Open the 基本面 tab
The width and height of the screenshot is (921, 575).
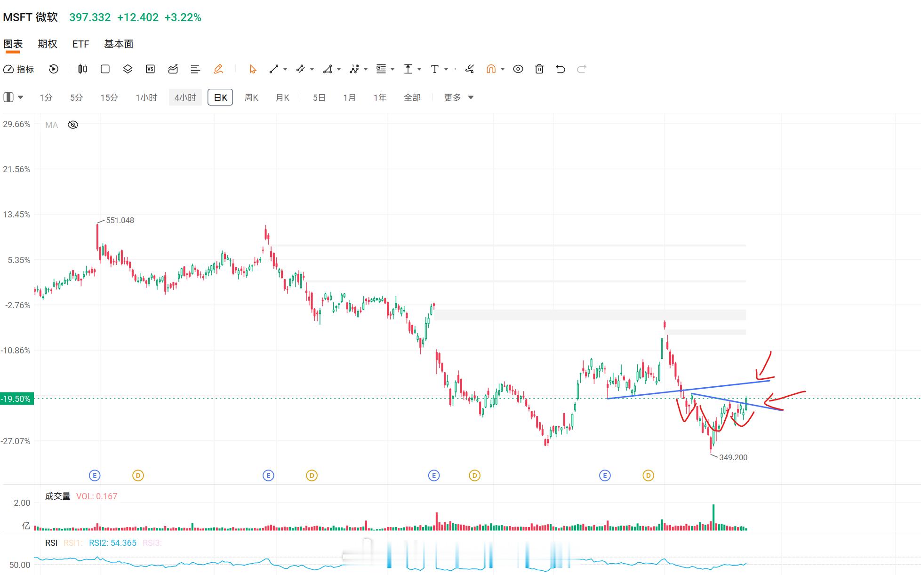pos(119,44)
